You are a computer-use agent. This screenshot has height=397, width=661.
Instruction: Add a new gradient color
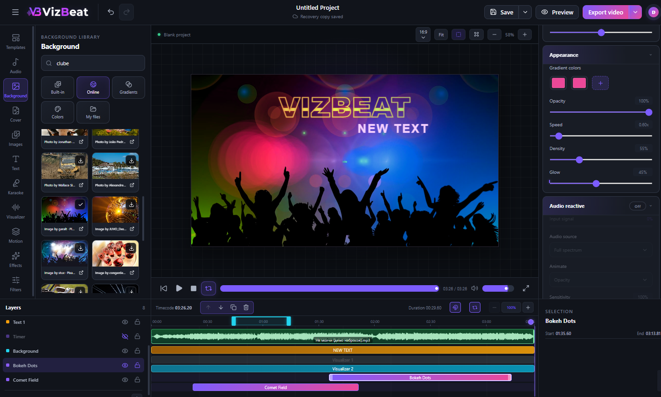[x=600, y=83]
